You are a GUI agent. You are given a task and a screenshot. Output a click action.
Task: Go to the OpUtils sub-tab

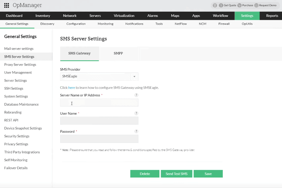click(x=247, y=24)
